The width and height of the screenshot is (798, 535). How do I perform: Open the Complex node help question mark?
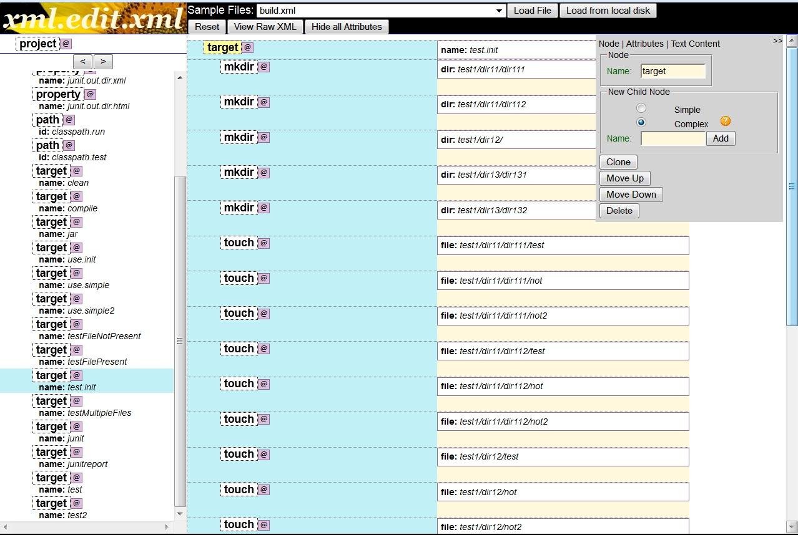724,121
